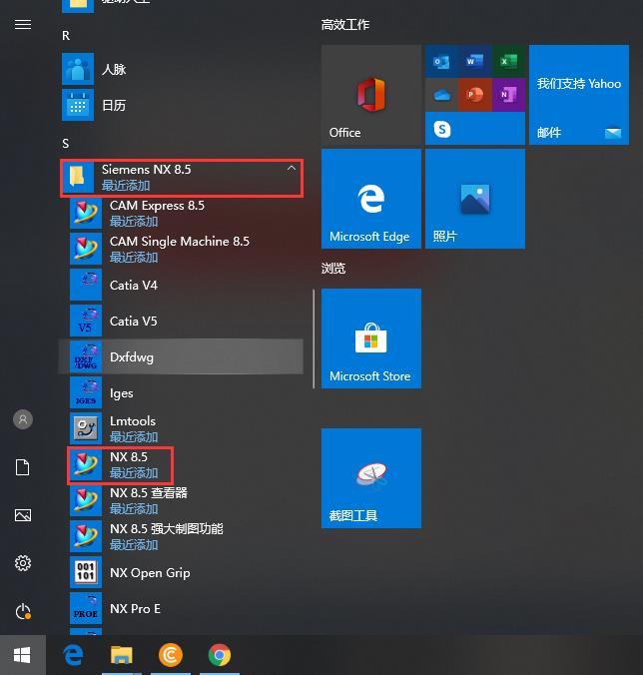Open the Snipping Tool (截图工具) tile

coord(371,478)
